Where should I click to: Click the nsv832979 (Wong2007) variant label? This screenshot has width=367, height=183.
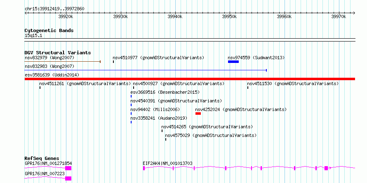coord(49,58)
